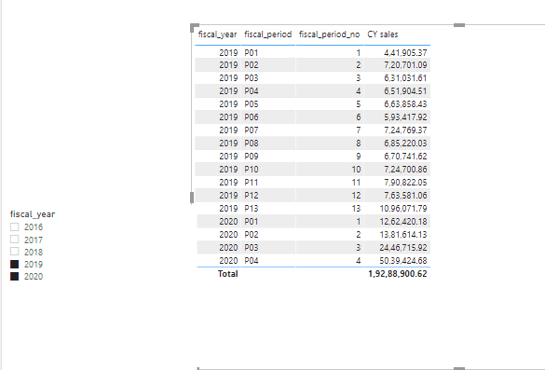Uncheck the 2019 fiscal year checkbox

(x=14, y=265)
